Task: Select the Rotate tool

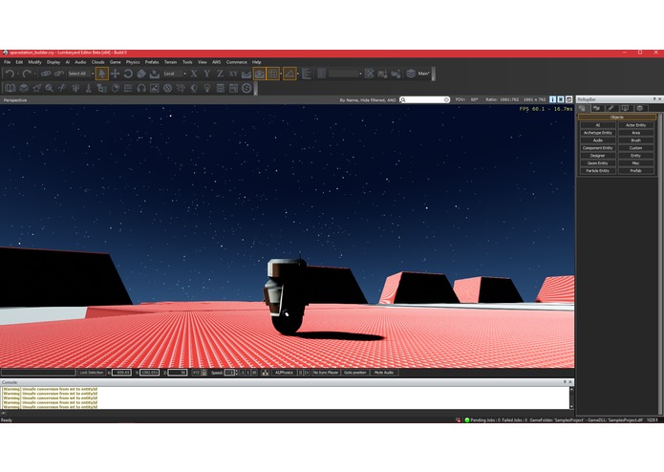Action: click(x=128, y=74)
